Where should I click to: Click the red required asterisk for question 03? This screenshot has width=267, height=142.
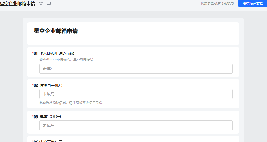[x=33, y=116]
